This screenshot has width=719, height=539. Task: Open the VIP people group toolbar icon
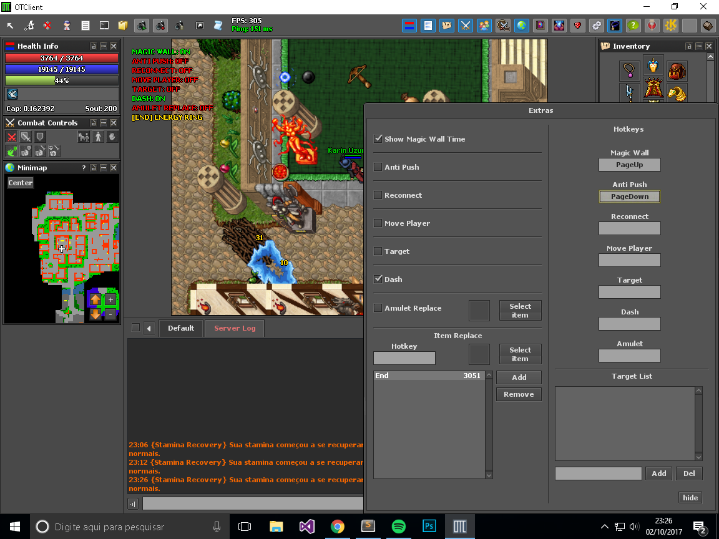(484, 26)
